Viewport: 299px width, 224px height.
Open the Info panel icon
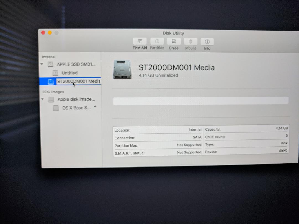pyautogui.click(x=207, y=42)
